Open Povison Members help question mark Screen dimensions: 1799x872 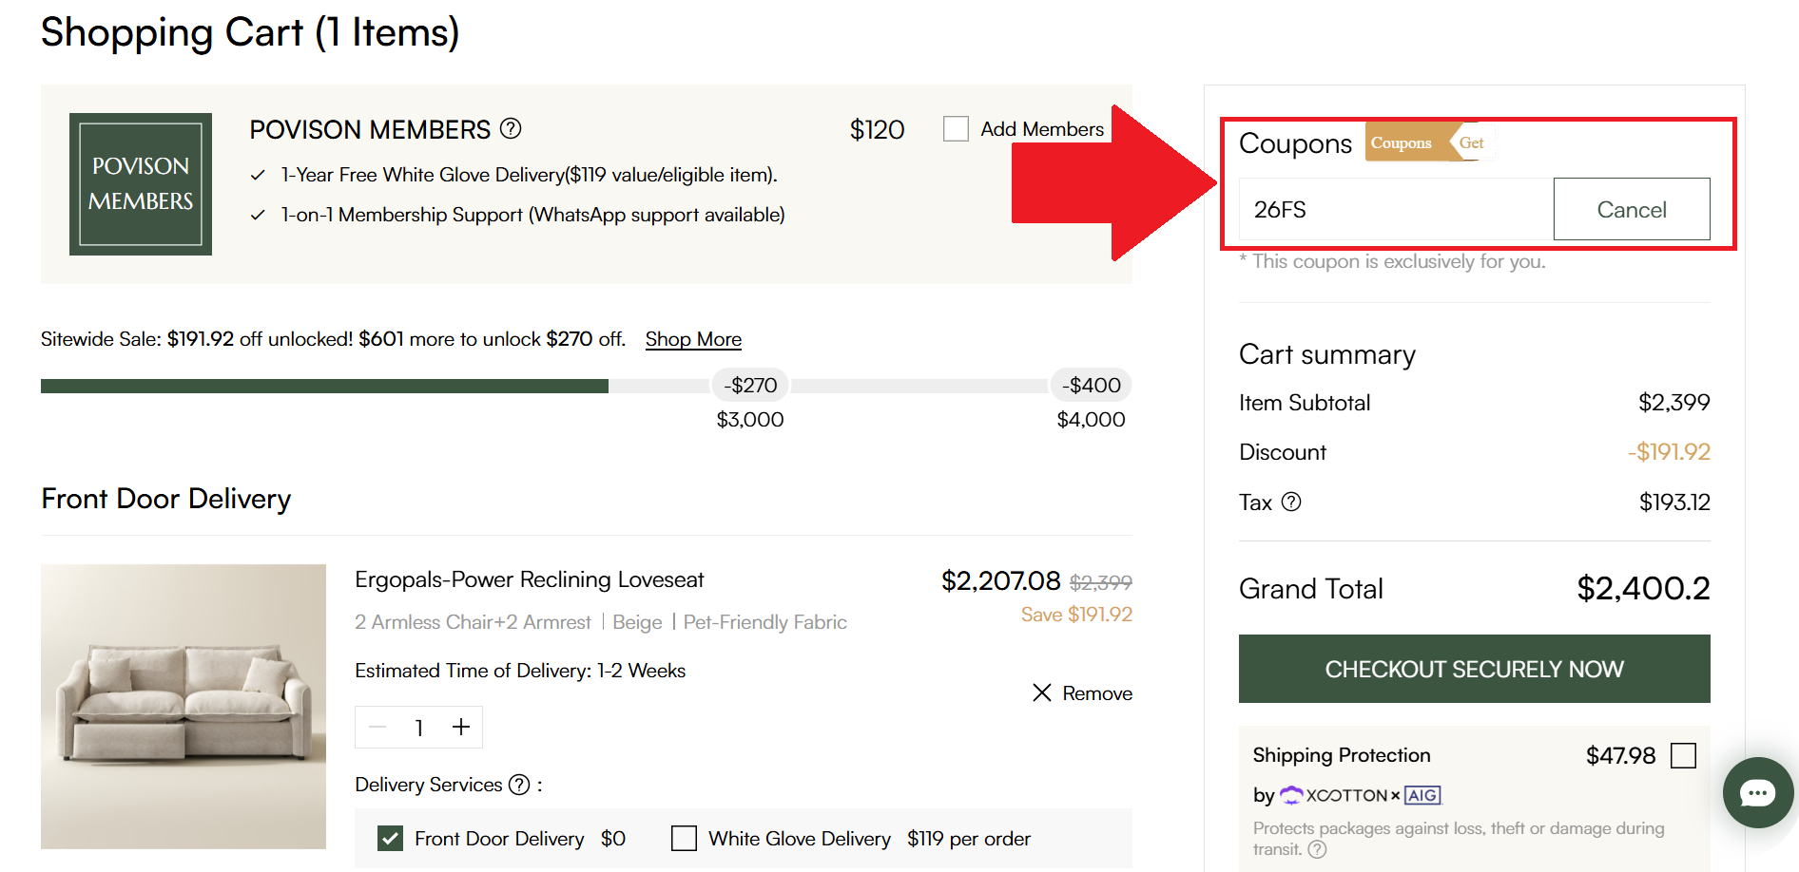pyautogui.click(x=511, y=128)
